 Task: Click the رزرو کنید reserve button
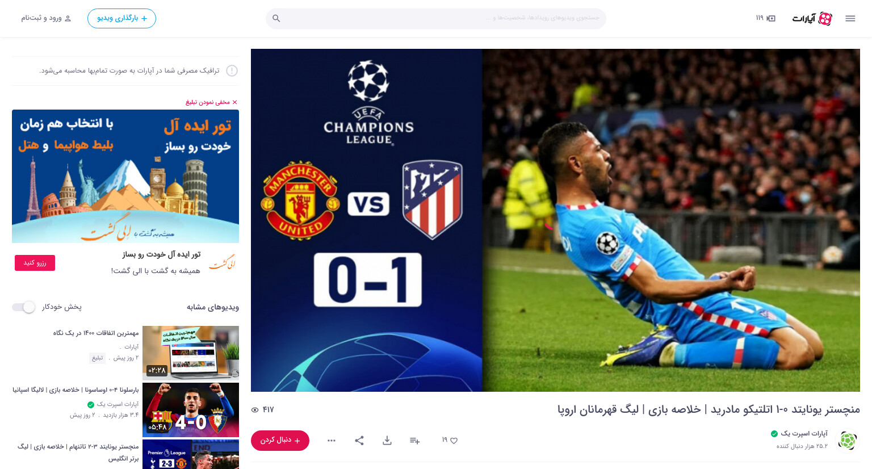click(35, 263)
